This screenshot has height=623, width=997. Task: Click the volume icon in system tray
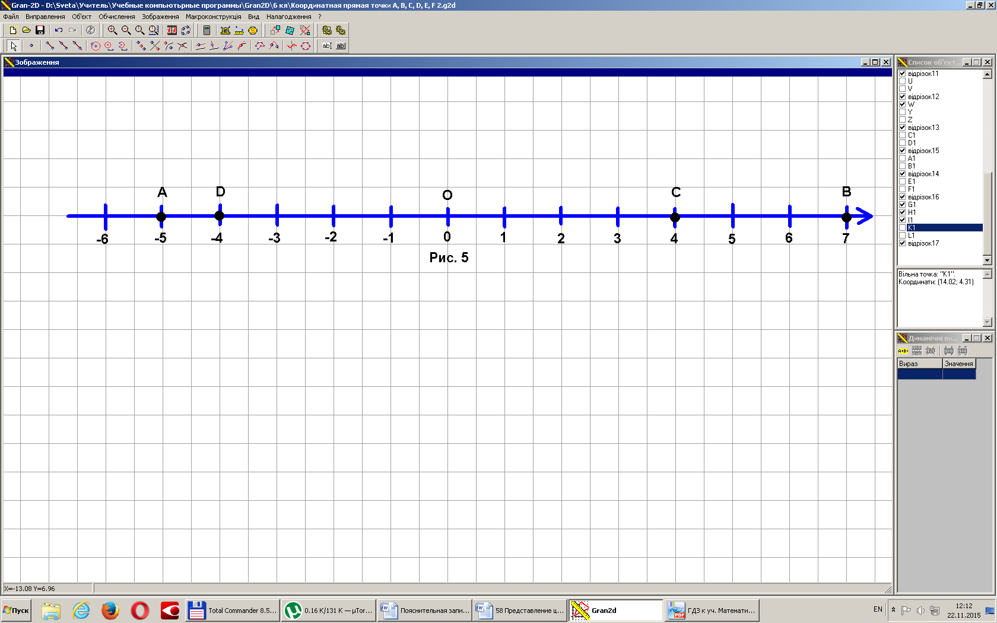920,611
